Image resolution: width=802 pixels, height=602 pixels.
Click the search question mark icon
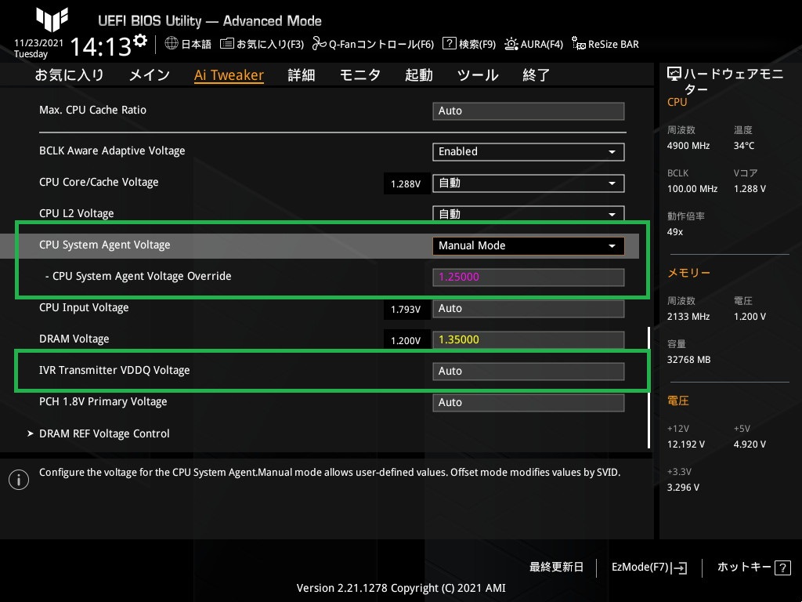449,44
